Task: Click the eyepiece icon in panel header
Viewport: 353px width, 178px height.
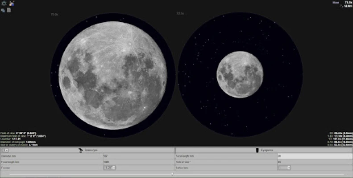Action: coord(257,150)
